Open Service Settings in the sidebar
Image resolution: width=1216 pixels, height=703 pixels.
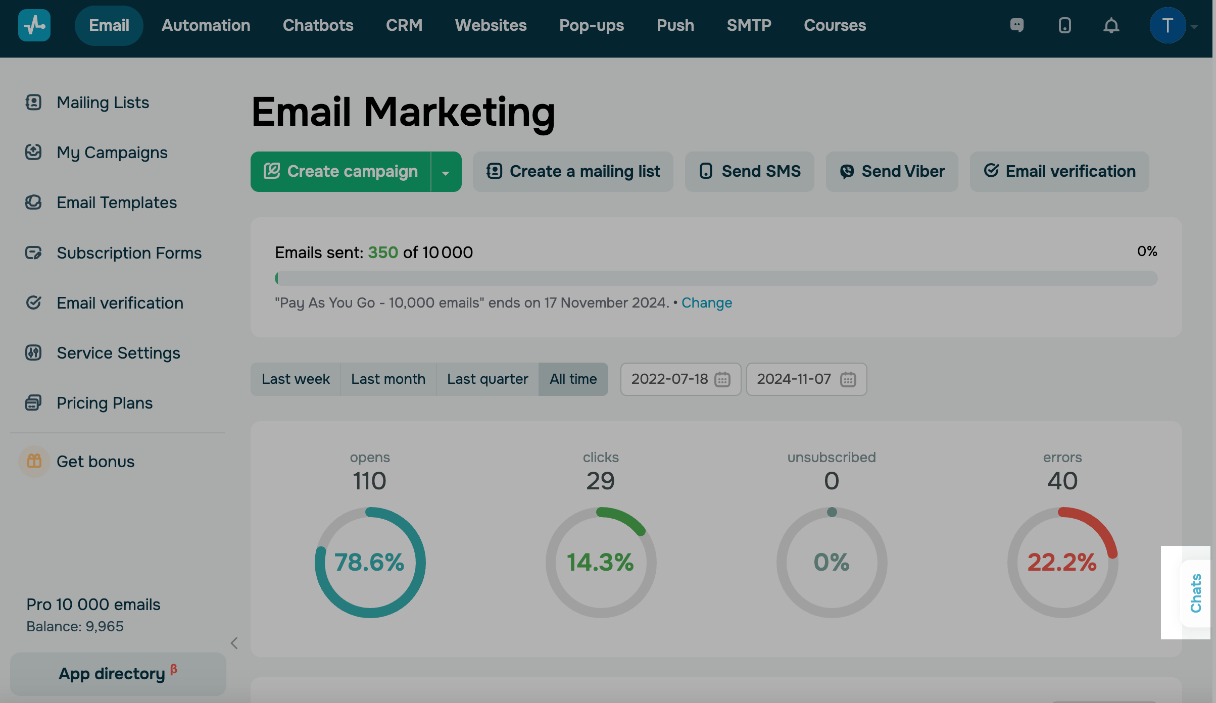click(118, 353)
